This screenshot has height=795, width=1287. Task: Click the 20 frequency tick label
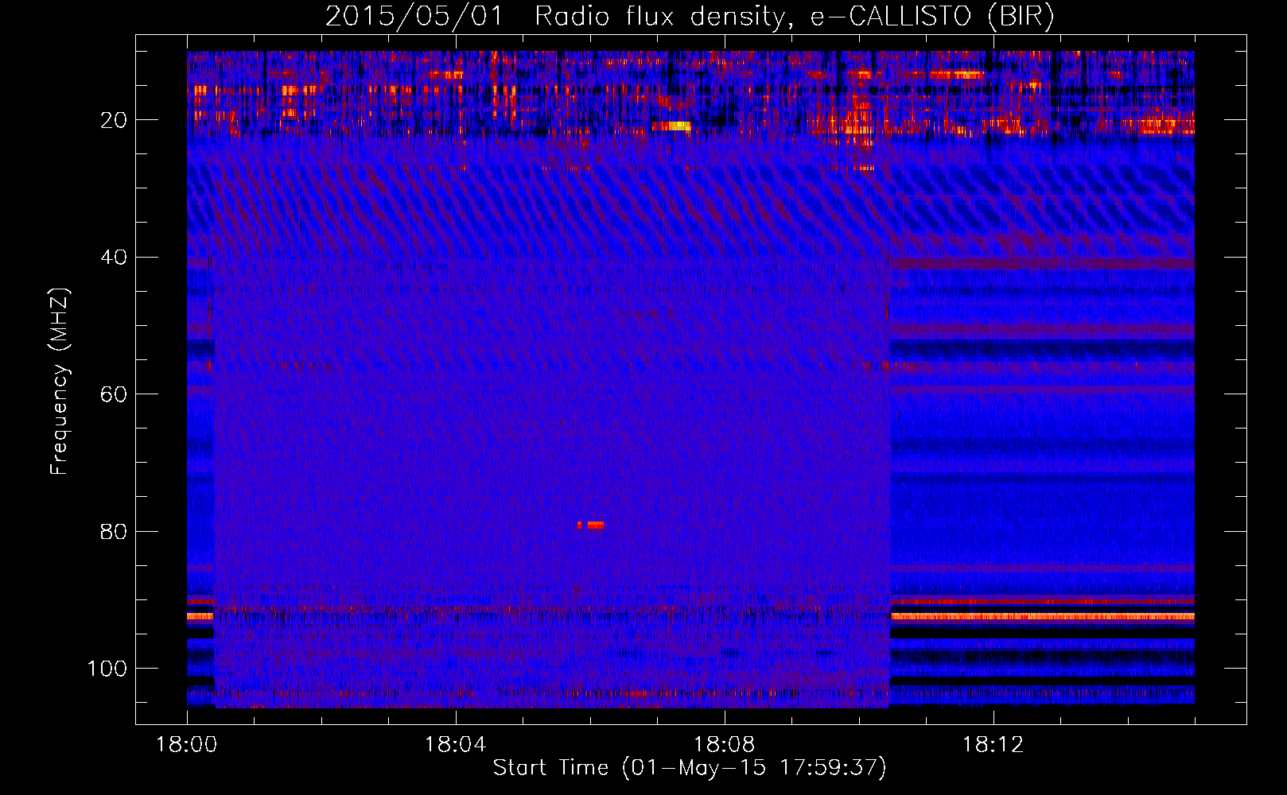pyautogui.click(x=114, y=120)
